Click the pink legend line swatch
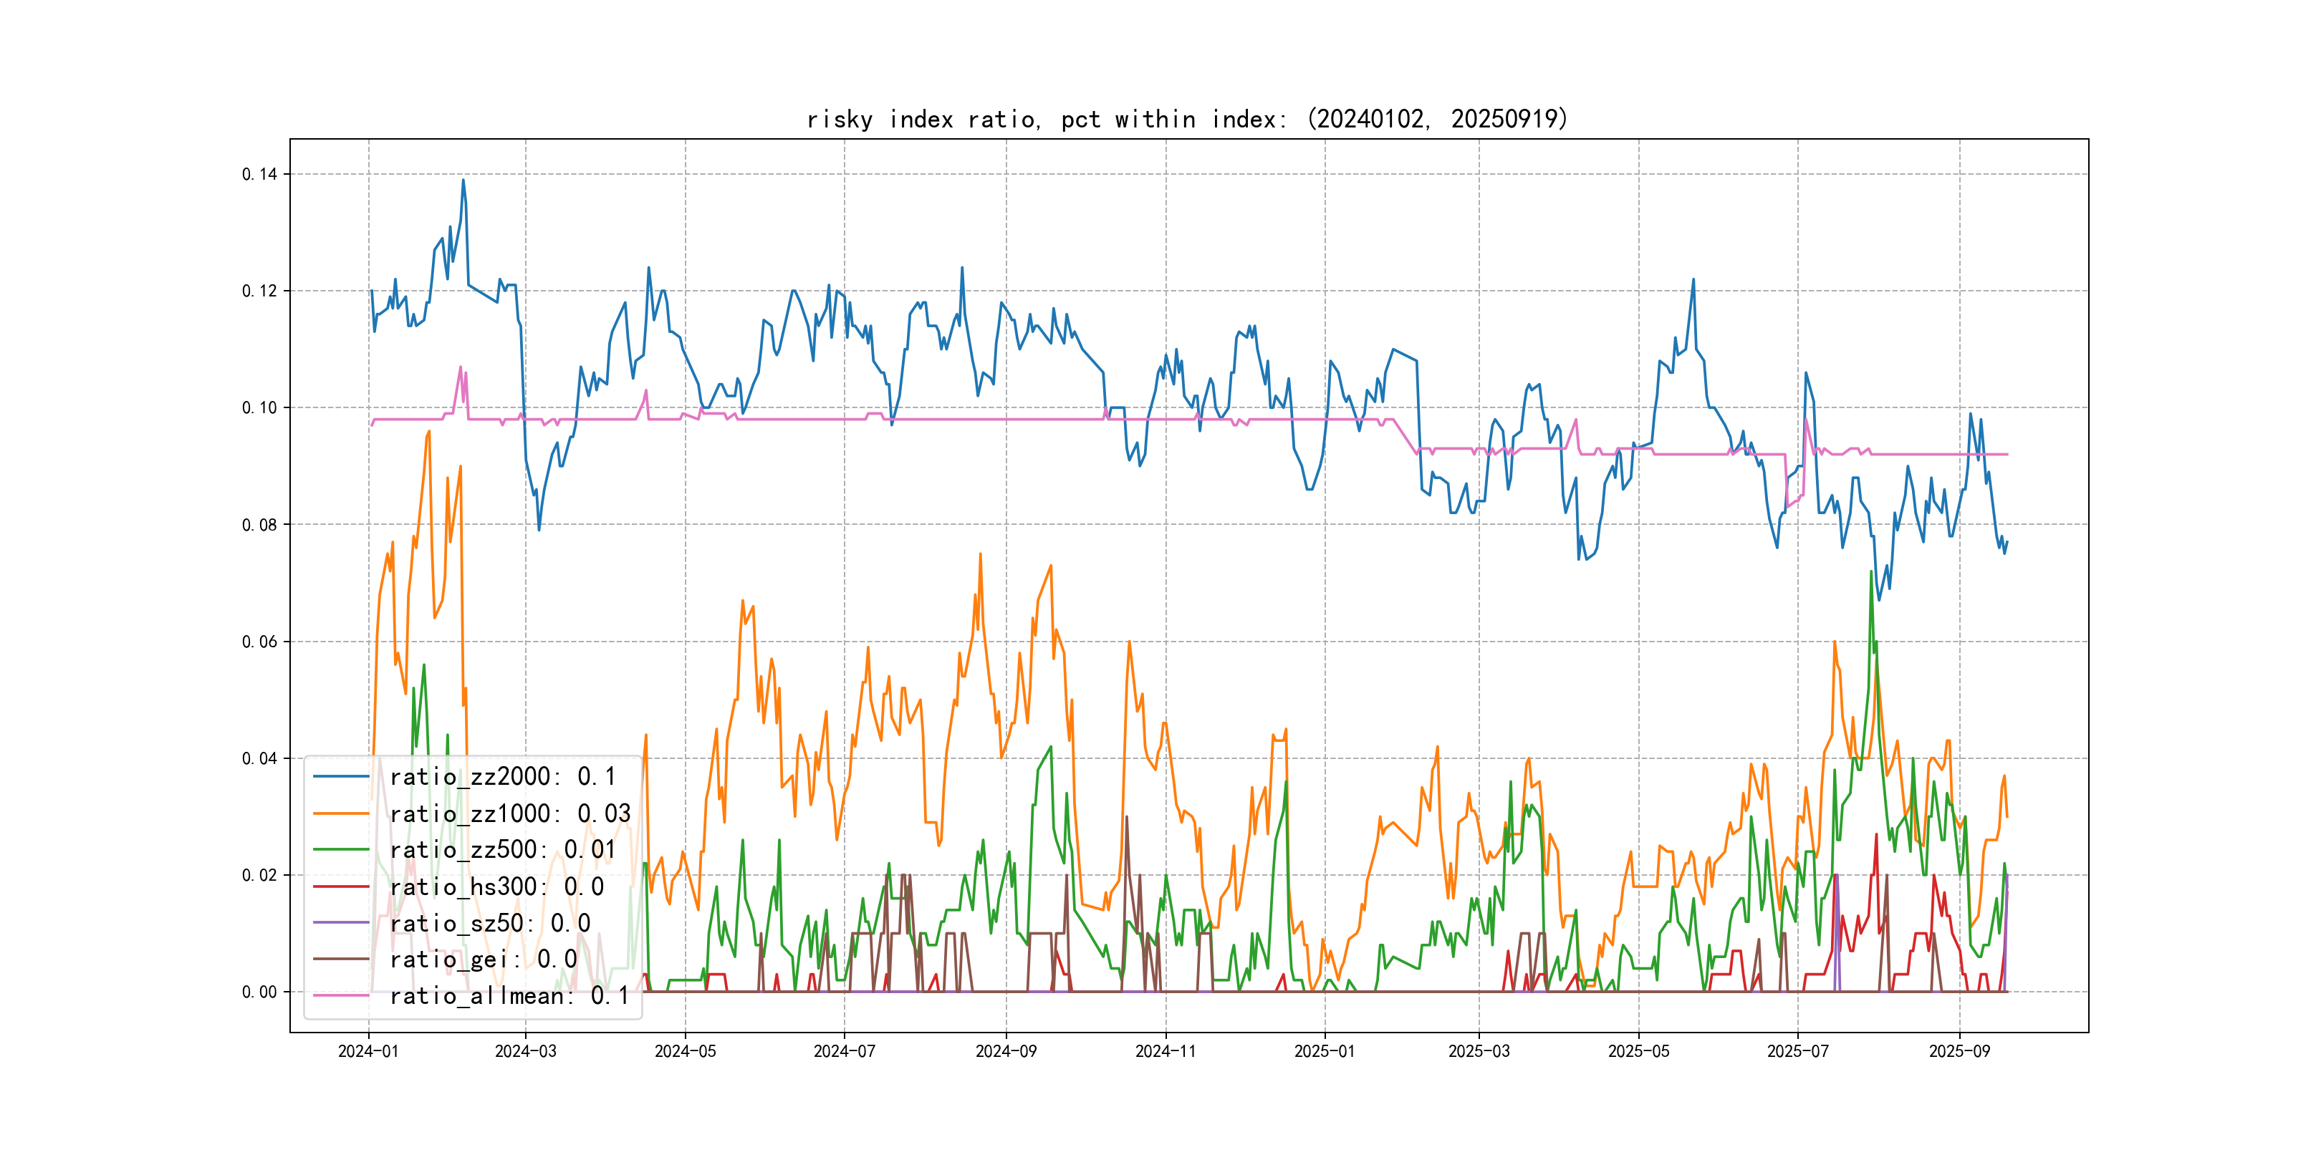The width and height of the screenshot is (2321, 1160). pyautogui.click(x=340, y=996)
